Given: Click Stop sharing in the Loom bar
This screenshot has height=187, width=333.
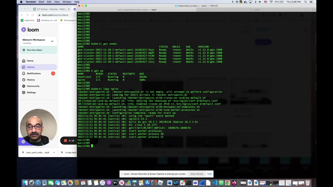Looking at the screenshot, I should click(196, 174).
